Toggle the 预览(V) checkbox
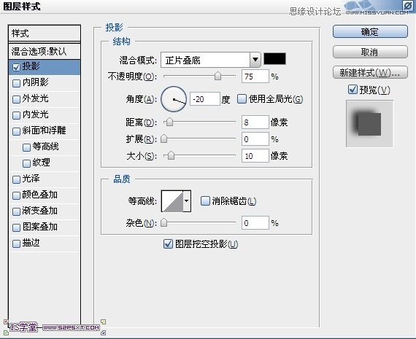 click(x=353, y=90)
